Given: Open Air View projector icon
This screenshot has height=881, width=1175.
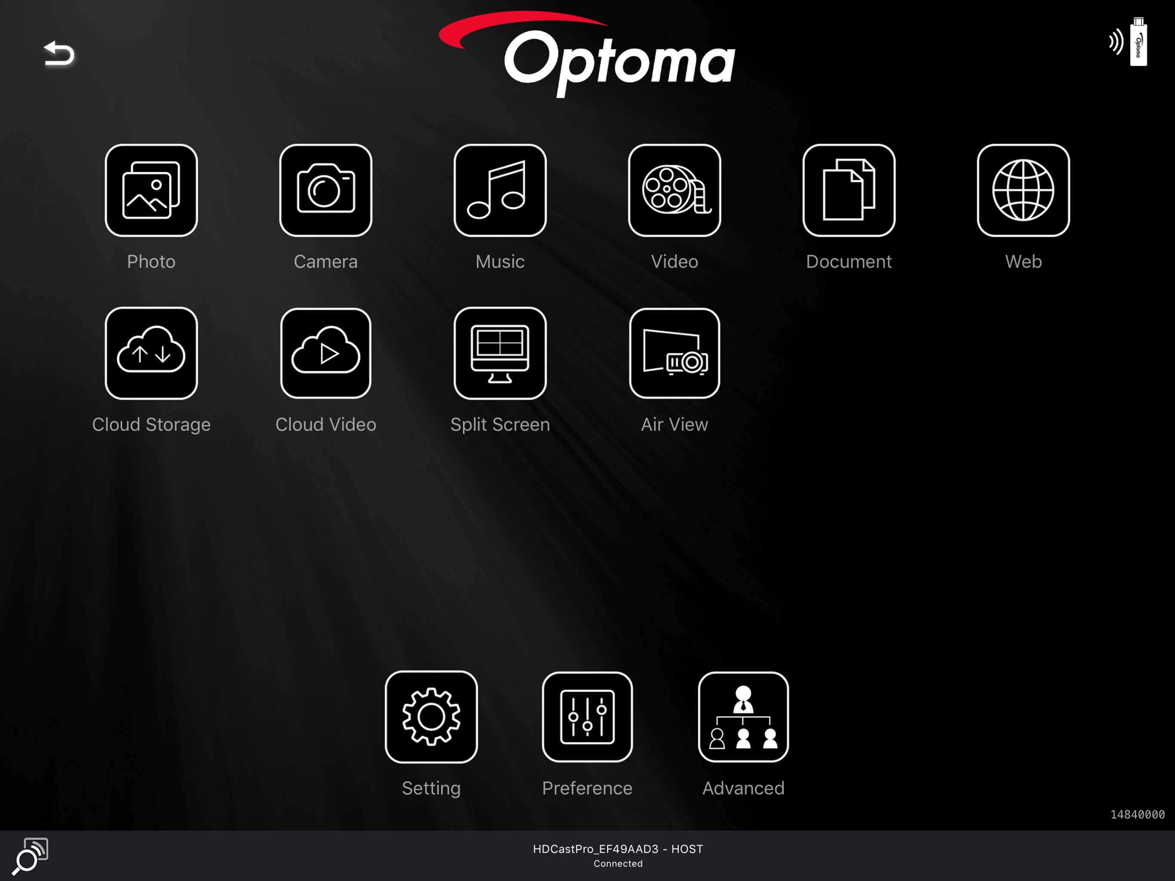Looking at the screenshot, I should point(674,353).
